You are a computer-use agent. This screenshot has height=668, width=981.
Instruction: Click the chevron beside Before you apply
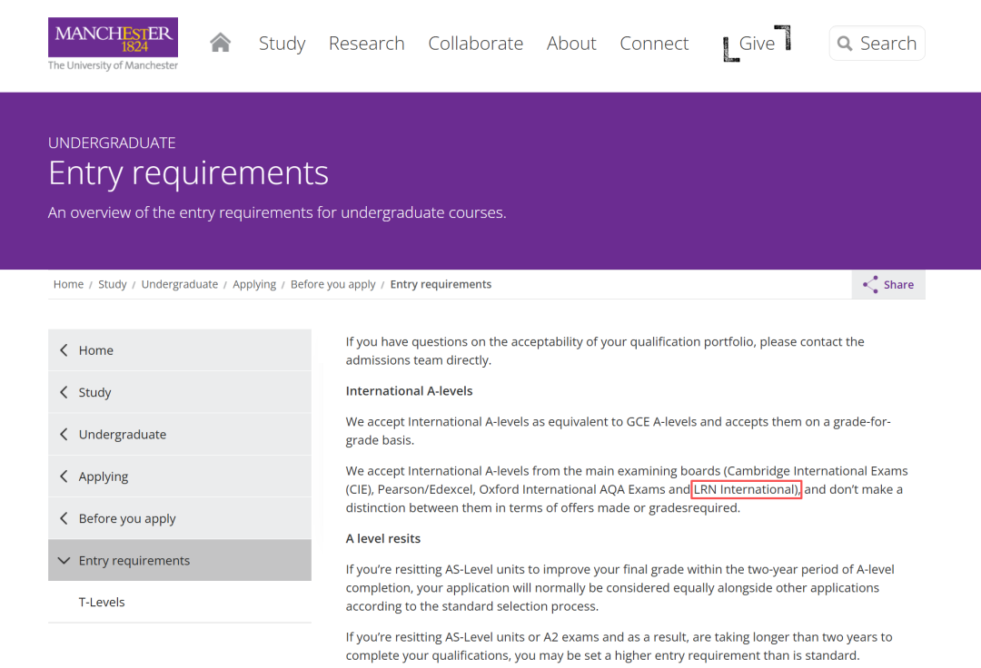[64, 518]
